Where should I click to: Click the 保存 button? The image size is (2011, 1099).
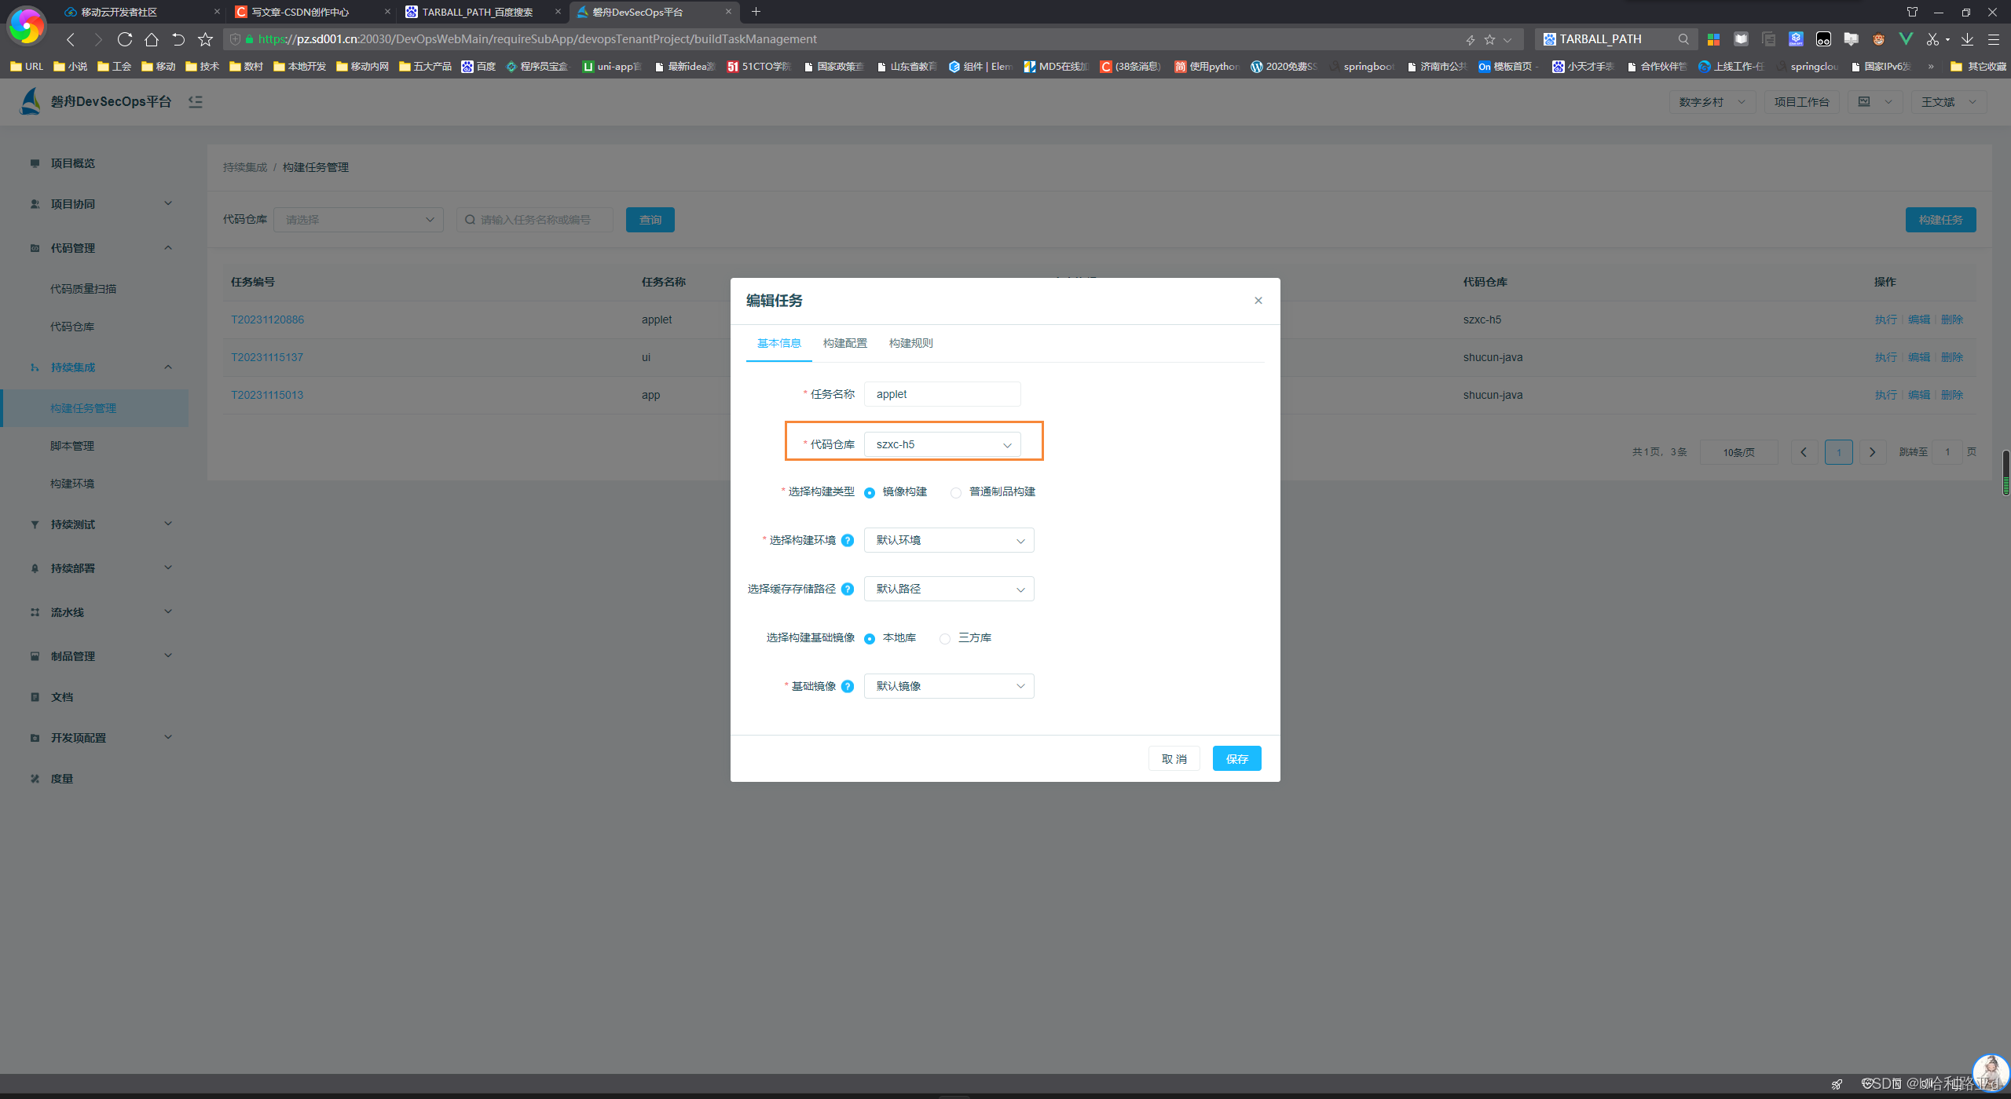tap(1237, 758)
